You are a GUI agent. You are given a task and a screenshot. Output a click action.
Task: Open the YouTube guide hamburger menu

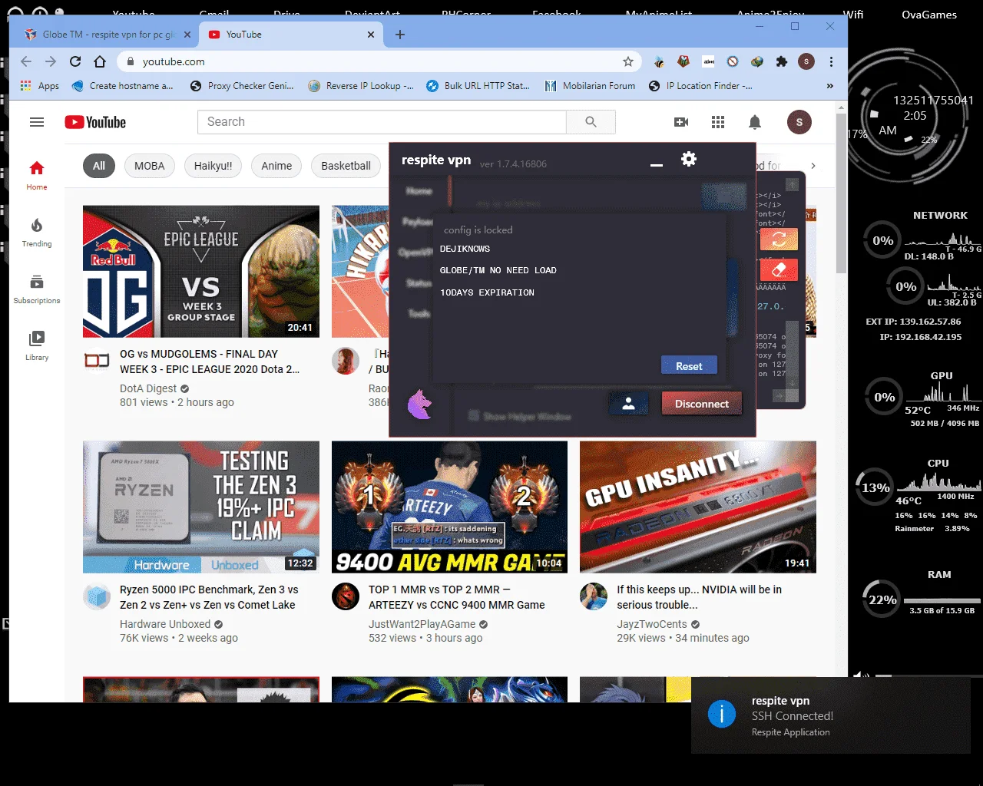[37, 122]
